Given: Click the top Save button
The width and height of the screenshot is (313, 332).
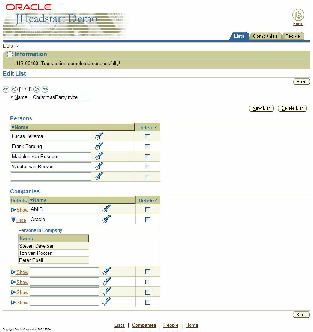Looking at the screenshot, I should (301, 82).
